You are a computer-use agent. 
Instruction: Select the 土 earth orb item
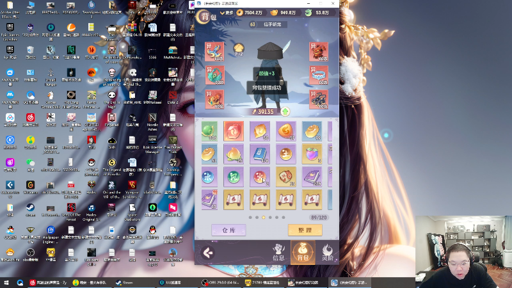285,154
